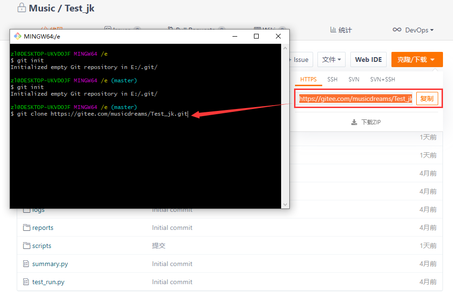The height and width of the screenshot is (297, 453).
Task: Click terminal scrollbar up arrow
Action: (x=285, y=48)
